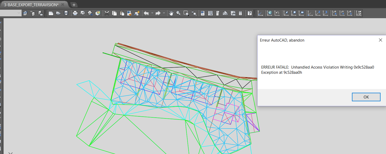The width and height of the screenshot is (386, 154).
Task: Open the Open file folder icon
Action: click(59, 13)
